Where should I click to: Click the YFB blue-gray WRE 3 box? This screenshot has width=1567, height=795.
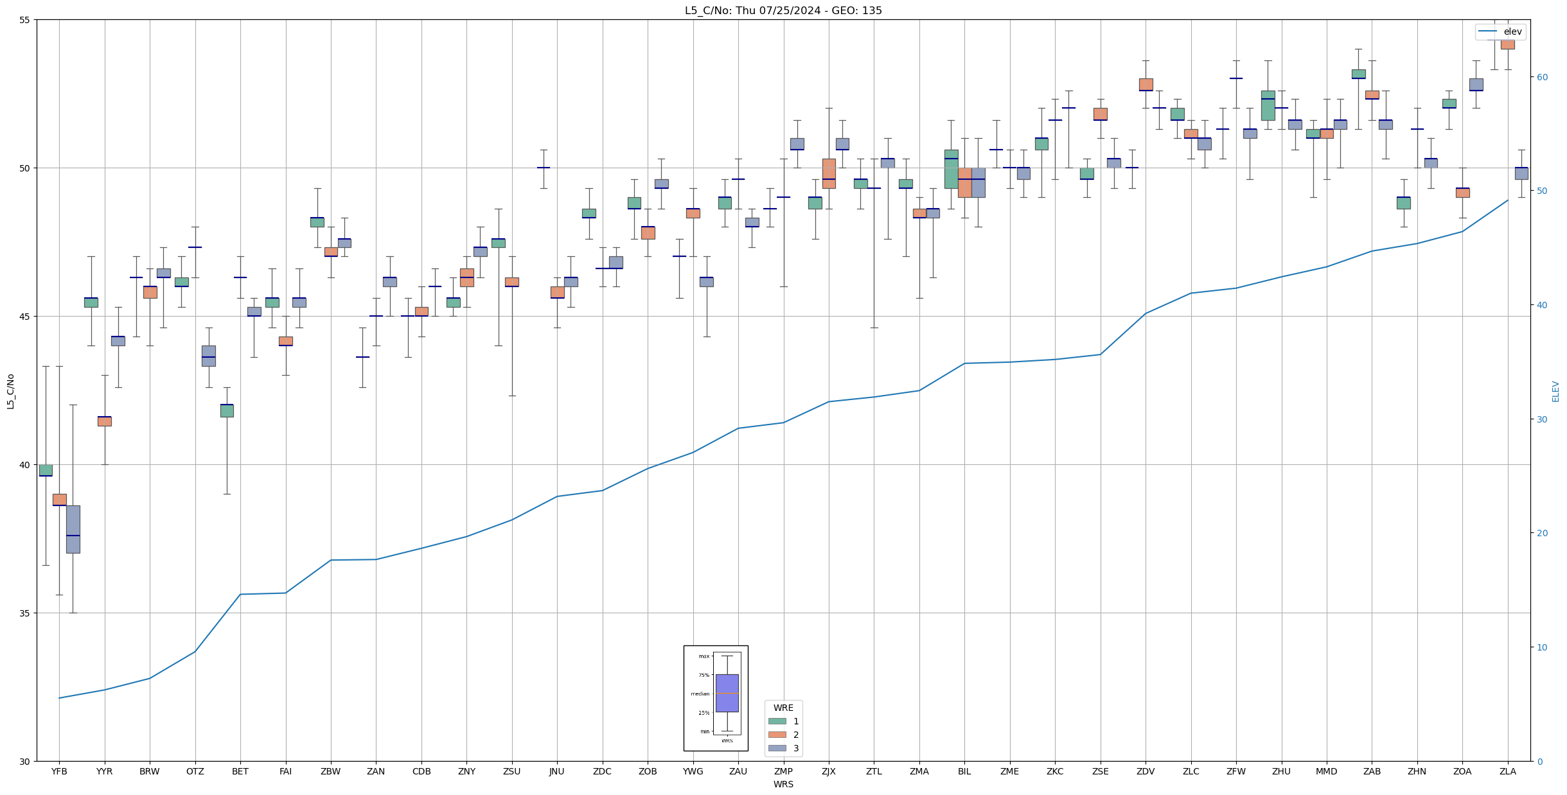(x=73, y=529)
